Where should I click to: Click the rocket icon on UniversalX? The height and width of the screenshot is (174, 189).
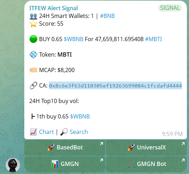pos(131,147)
